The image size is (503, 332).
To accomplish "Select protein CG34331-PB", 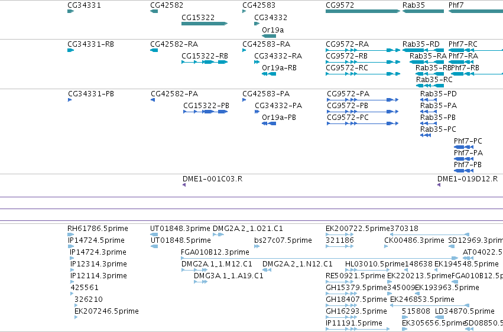I will pos(91,94).
